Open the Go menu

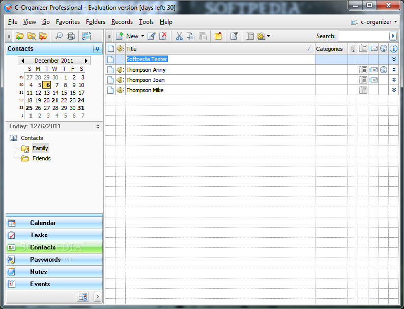[x=46, y=22]
